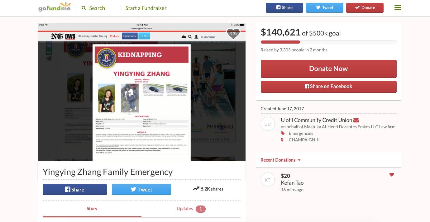Click the Share on Facebook button
430x222 pixels.
tap(328, 87)
